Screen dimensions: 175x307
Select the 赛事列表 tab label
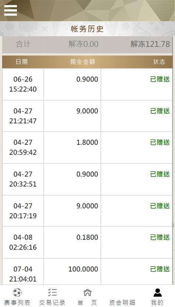[x=17, y=303]
